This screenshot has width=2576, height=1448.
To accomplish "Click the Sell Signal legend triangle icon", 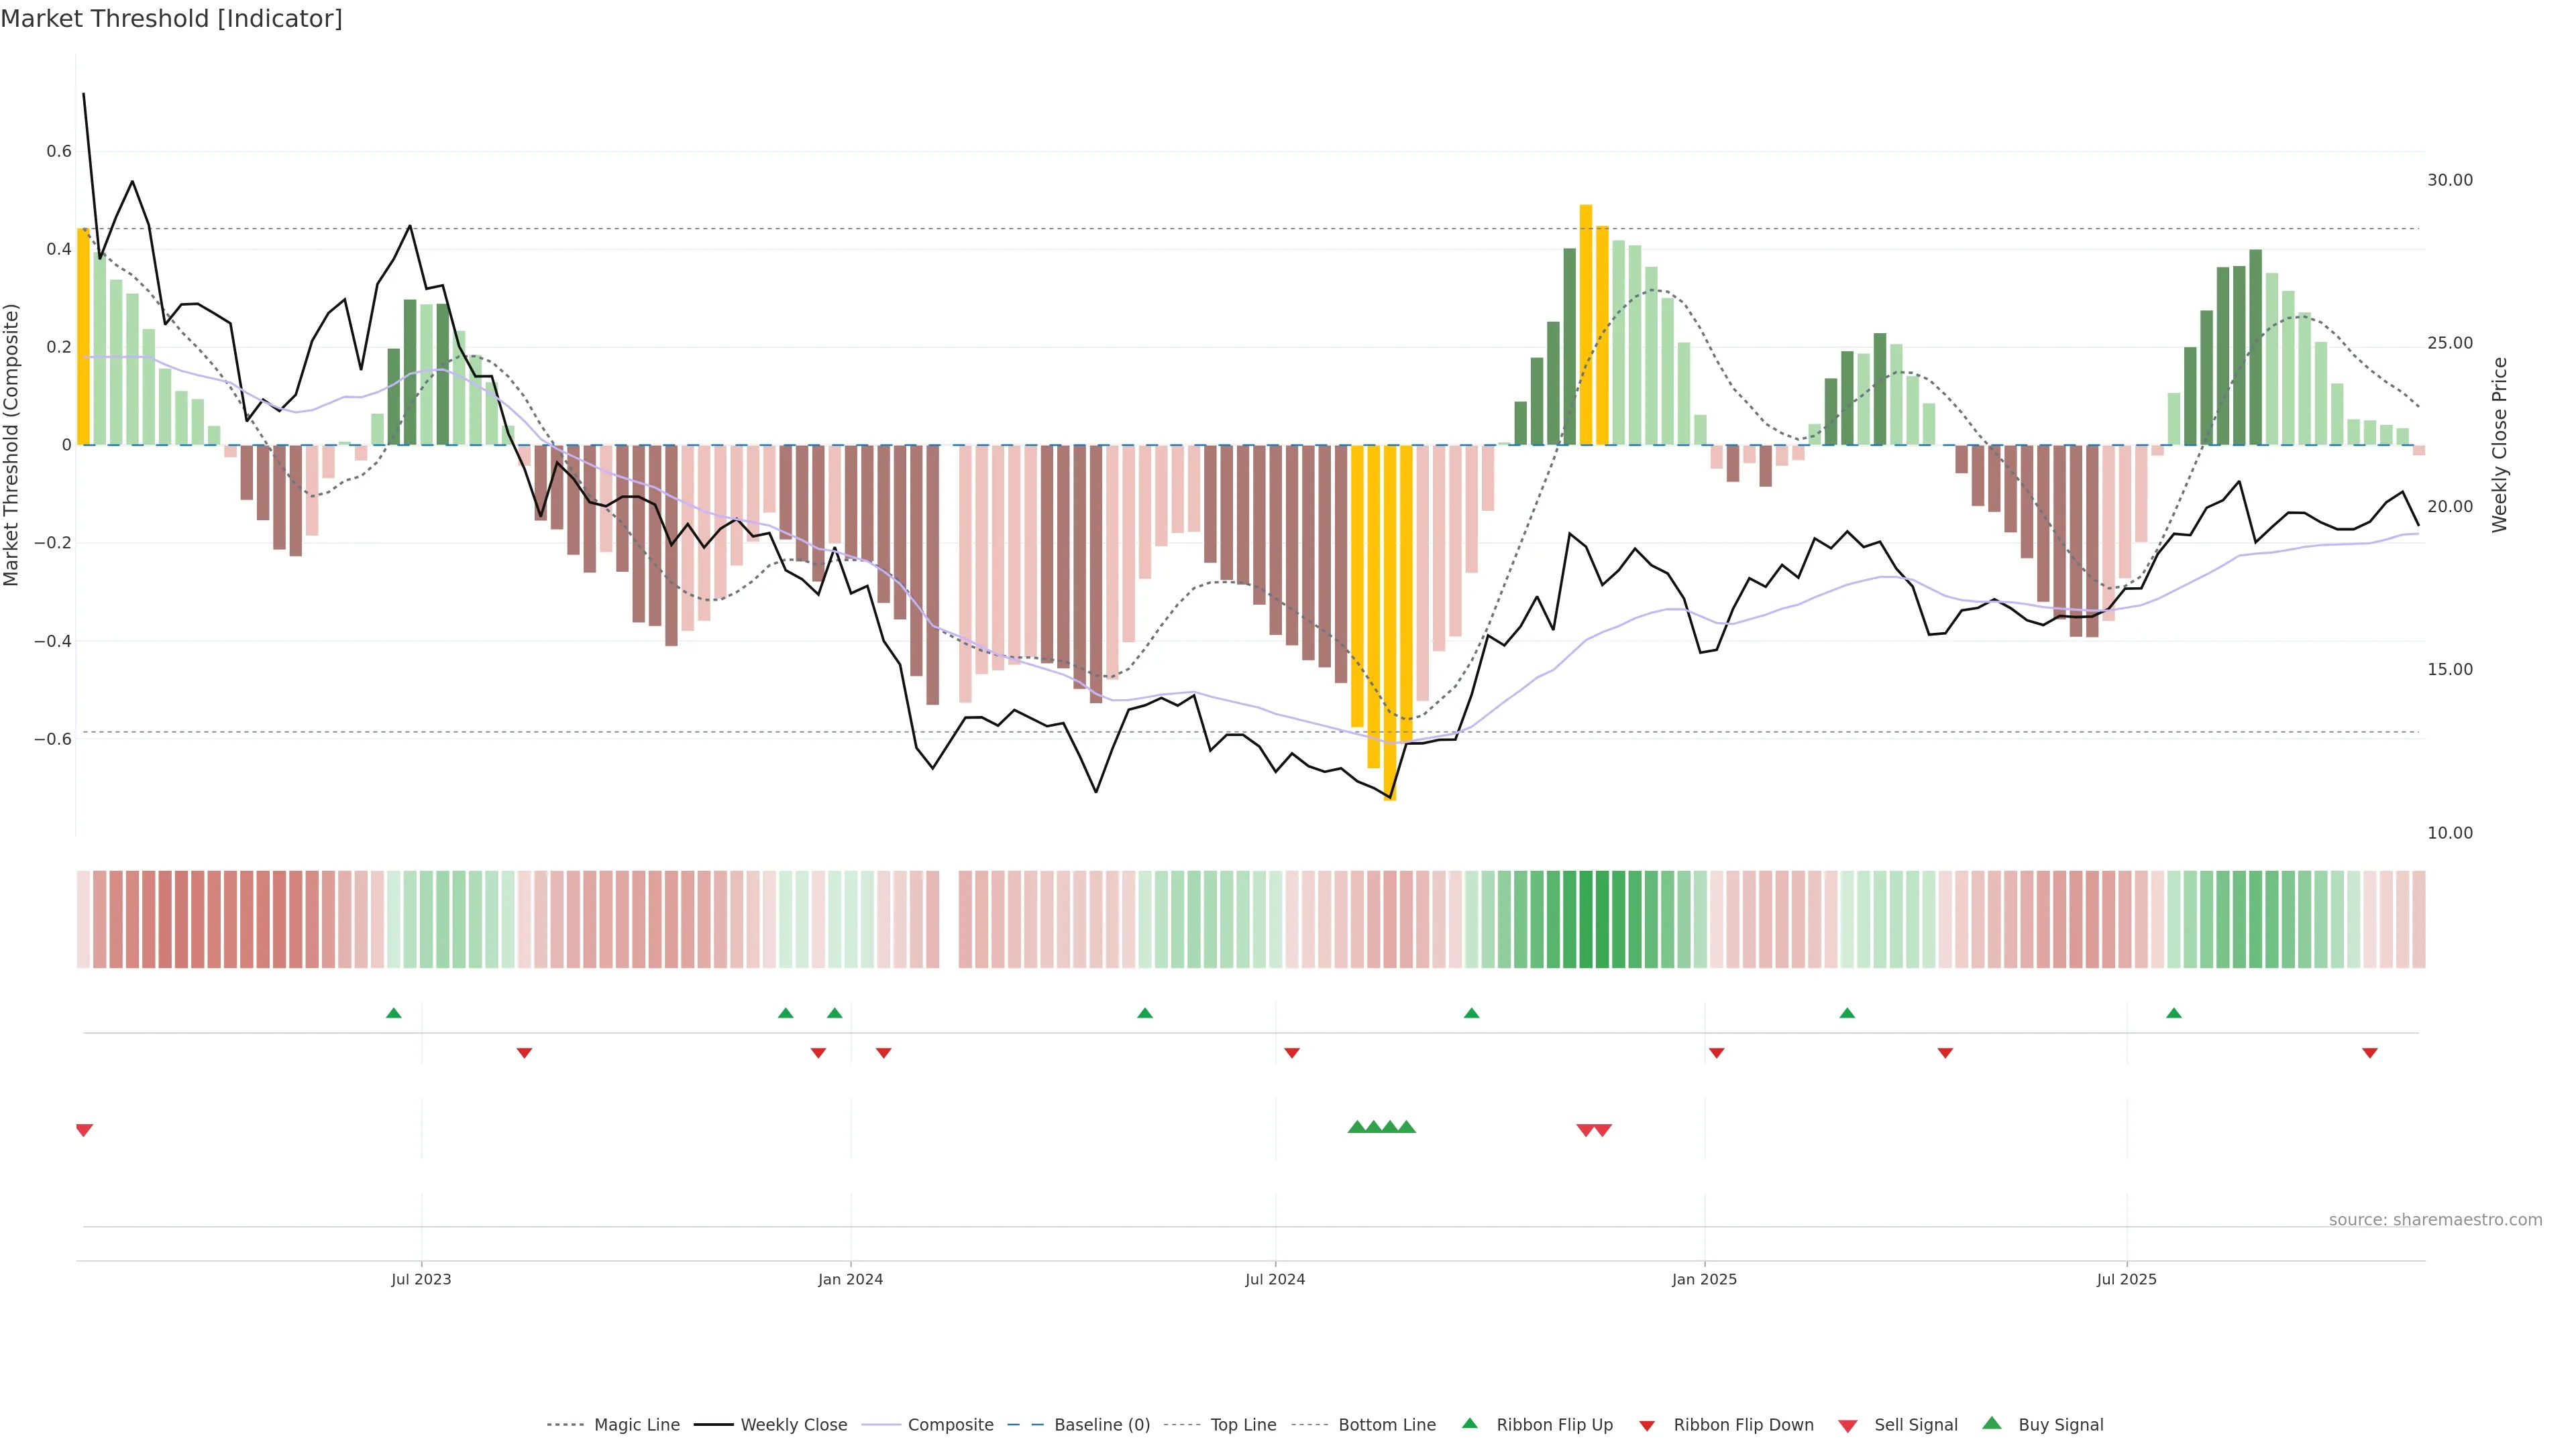I will [1847, 1425].
